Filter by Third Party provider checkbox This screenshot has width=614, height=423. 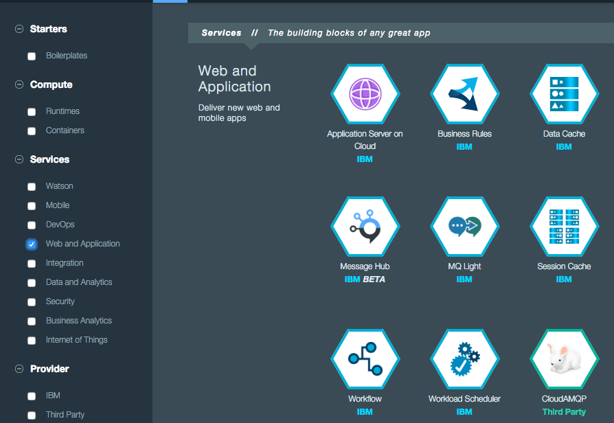coord(32,415)
